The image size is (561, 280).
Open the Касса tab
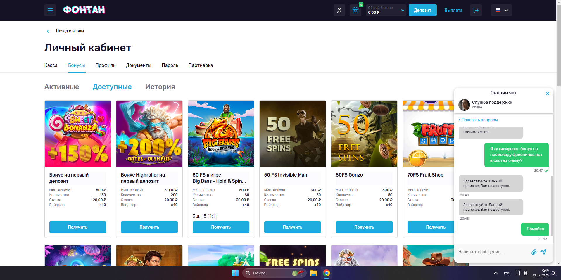(51, 65)
